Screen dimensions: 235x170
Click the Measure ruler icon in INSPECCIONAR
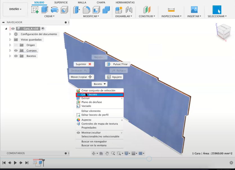click(x=171, y=10)
